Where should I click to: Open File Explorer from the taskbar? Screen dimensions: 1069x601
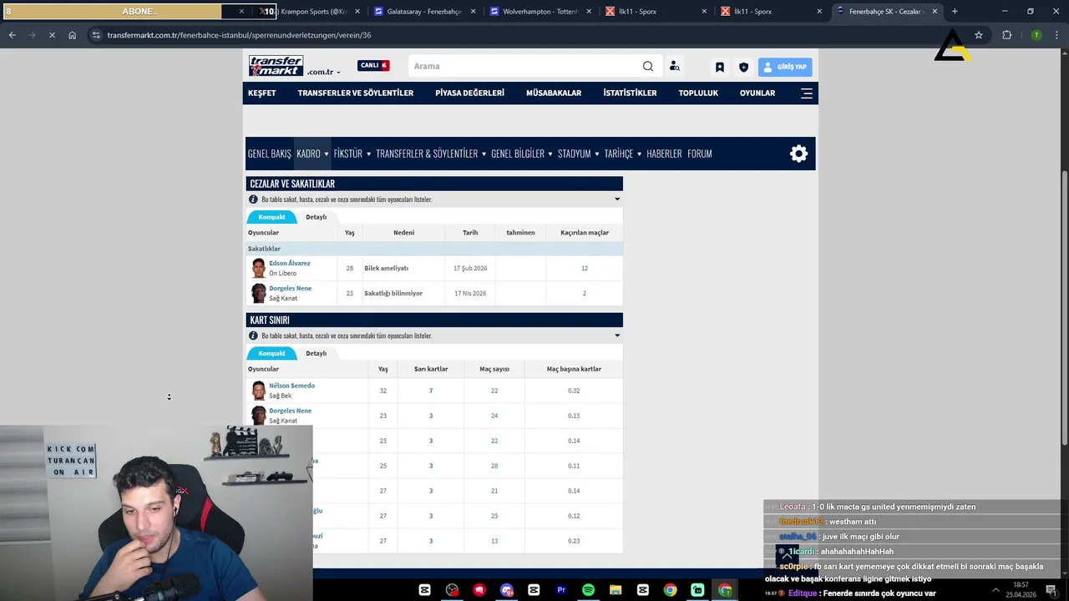pos(616,590)
